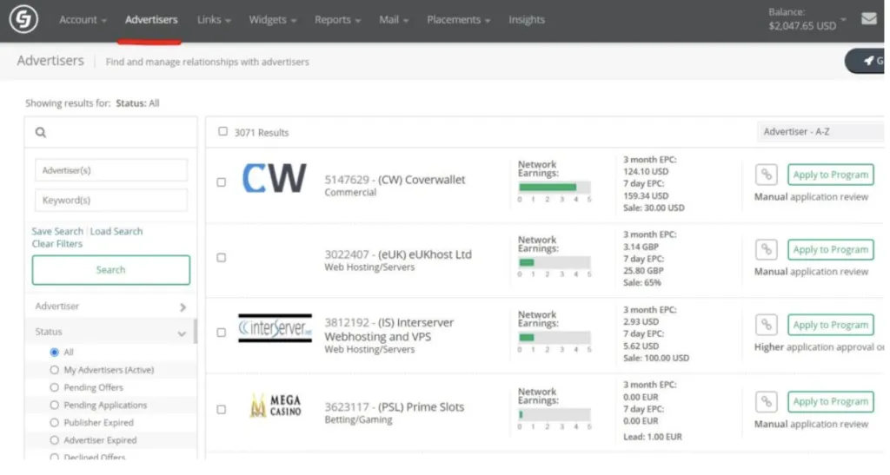890x475 pixels.
Task: Click link icon for Coverwallet
Action: tap(767, 175)
